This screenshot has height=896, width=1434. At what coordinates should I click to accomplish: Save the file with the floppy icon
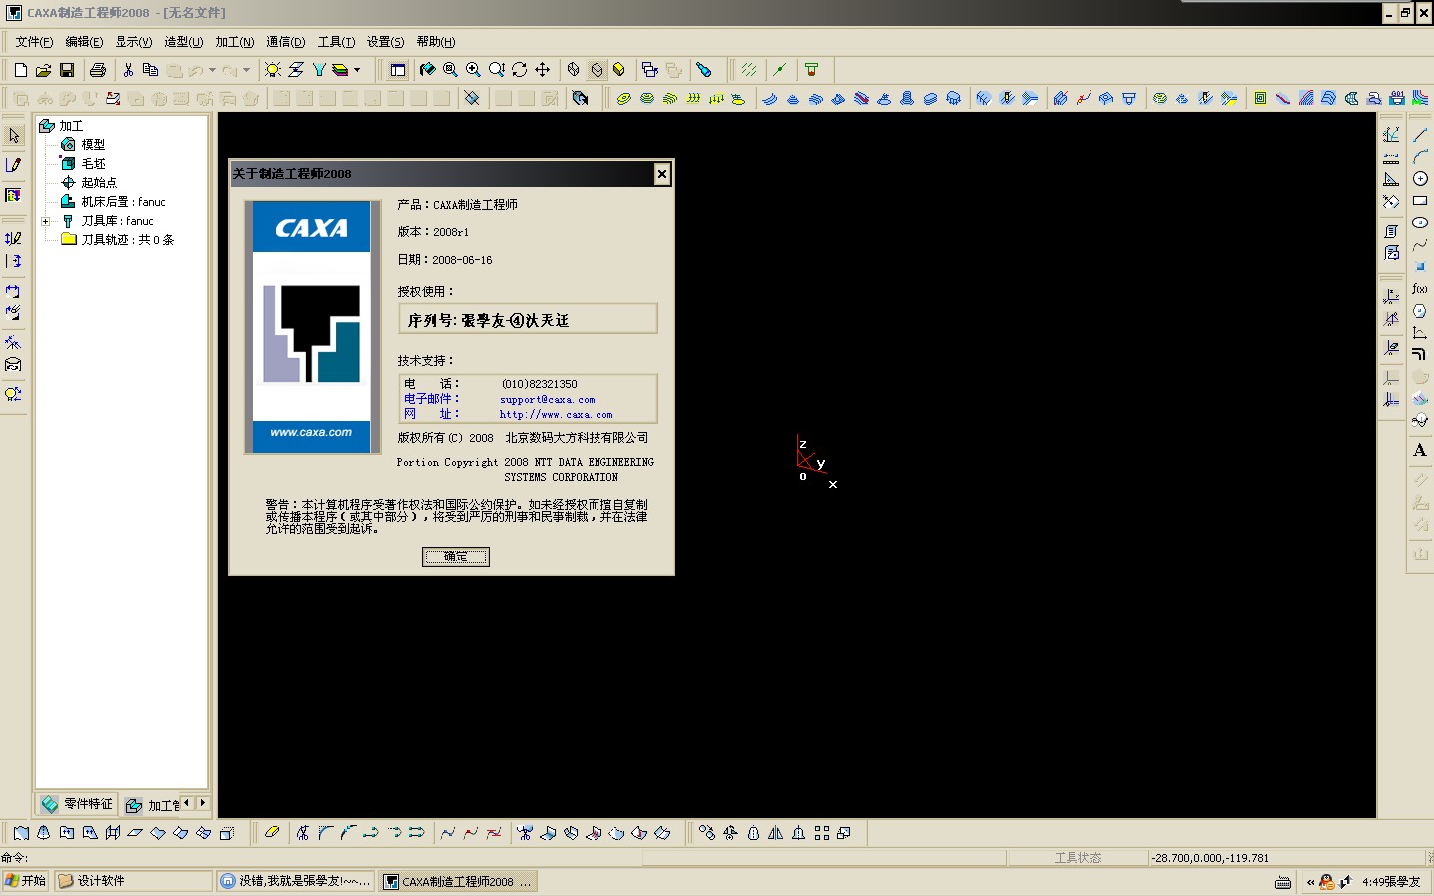click(x=67, y=70)
